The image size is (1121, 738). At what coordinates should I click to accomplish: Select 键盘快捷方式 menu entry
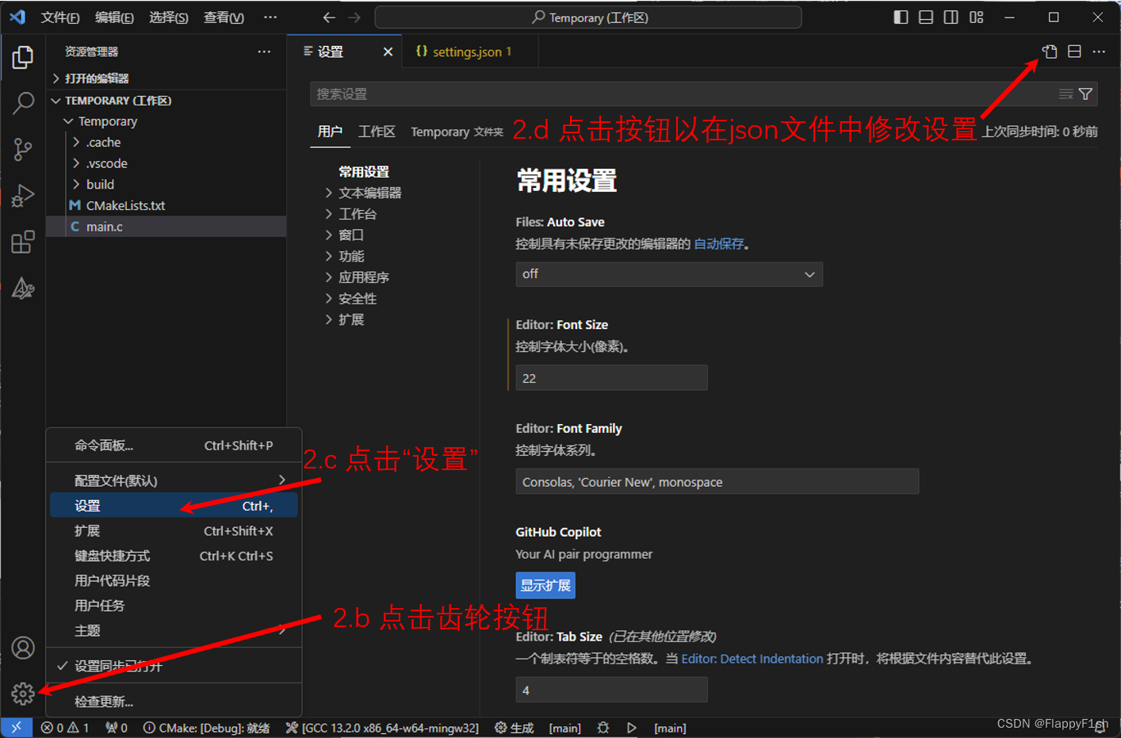click(174, 556)
